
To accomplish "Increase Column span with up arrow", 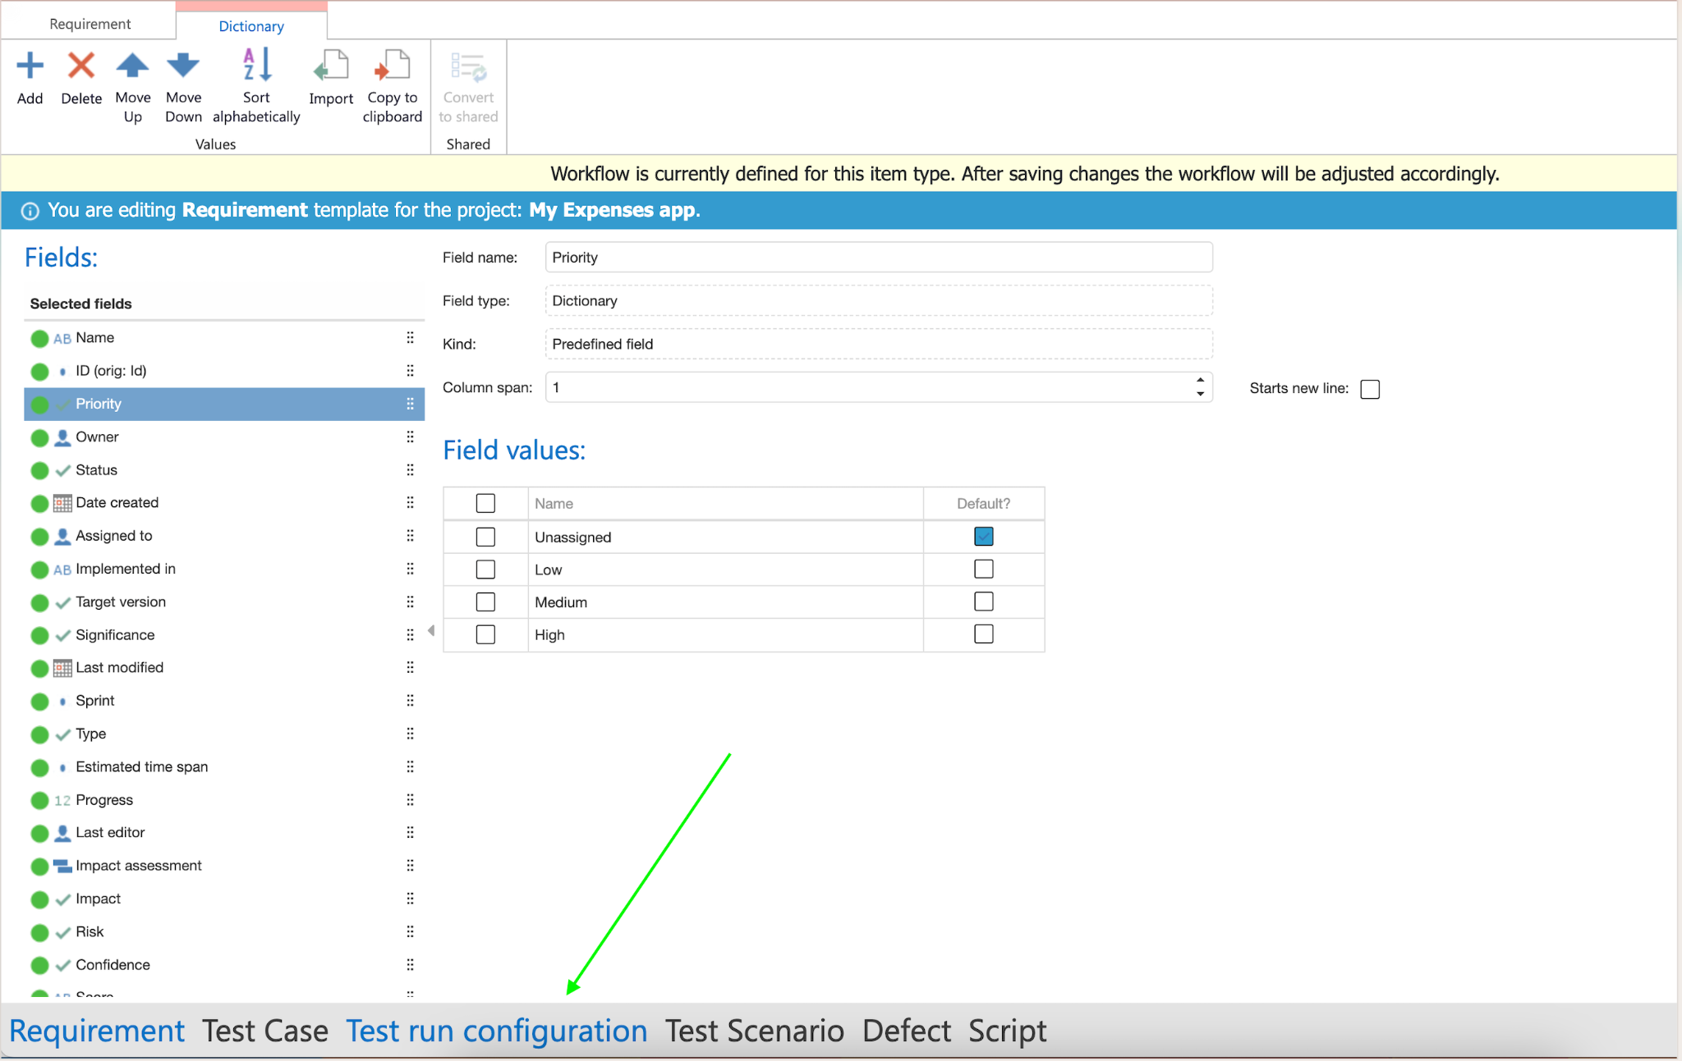I will click(1200, 380).
